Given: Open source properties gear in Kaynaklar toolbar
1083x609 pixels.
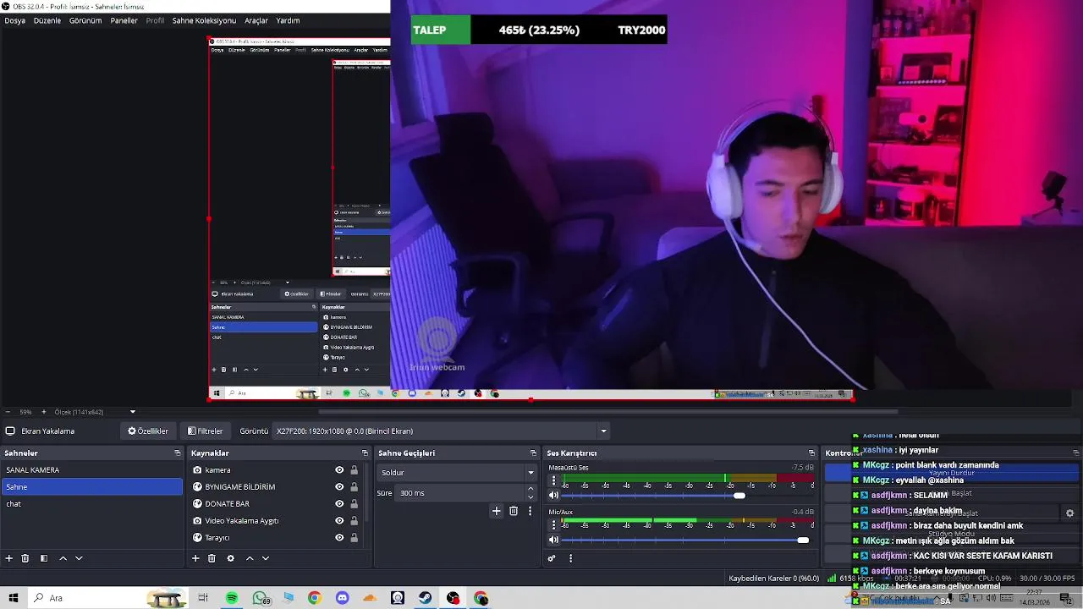Looking at the screenshot, I should click(230, 558).
